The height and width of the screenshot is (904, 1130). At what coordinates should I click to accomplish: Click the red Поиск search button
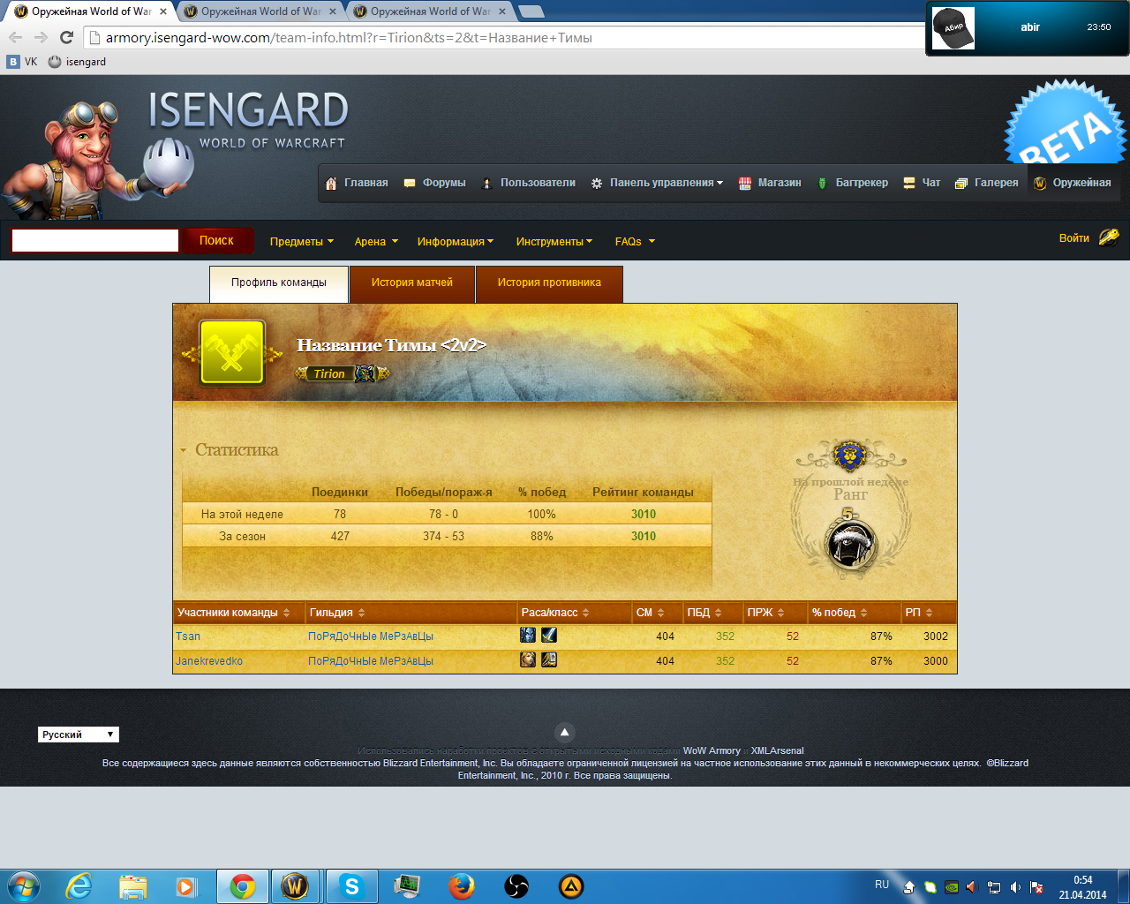pos(216,240)
